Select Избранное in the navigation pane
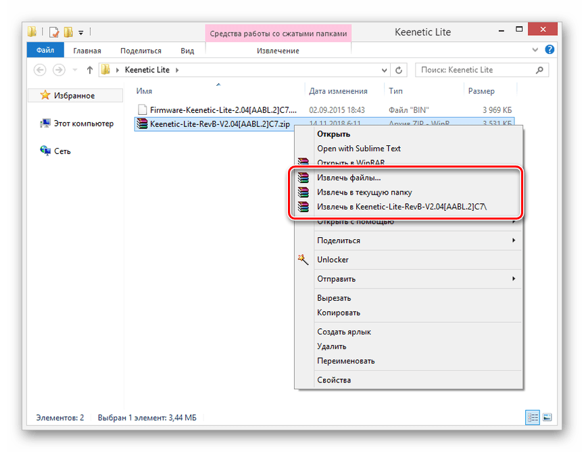The width and height of the screenshot is (584, 452). tap(74, 96)
